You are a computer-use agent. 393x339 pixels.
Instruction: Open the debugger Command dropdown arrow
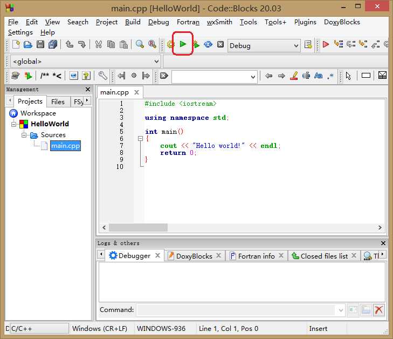341,310
